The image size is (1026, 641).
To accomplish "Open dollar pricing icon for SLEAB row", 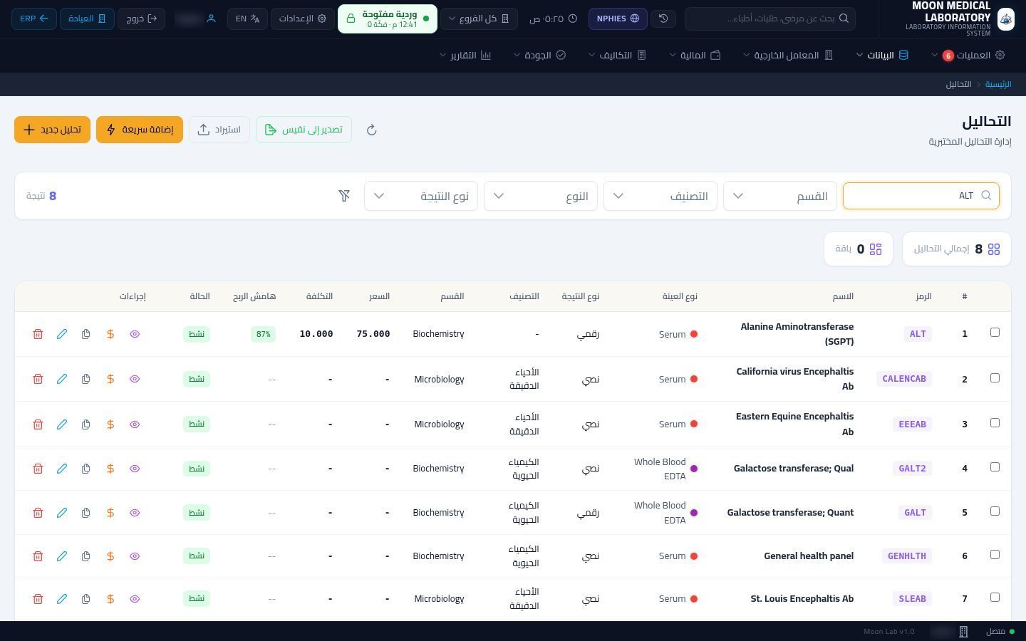I will 110,599.
